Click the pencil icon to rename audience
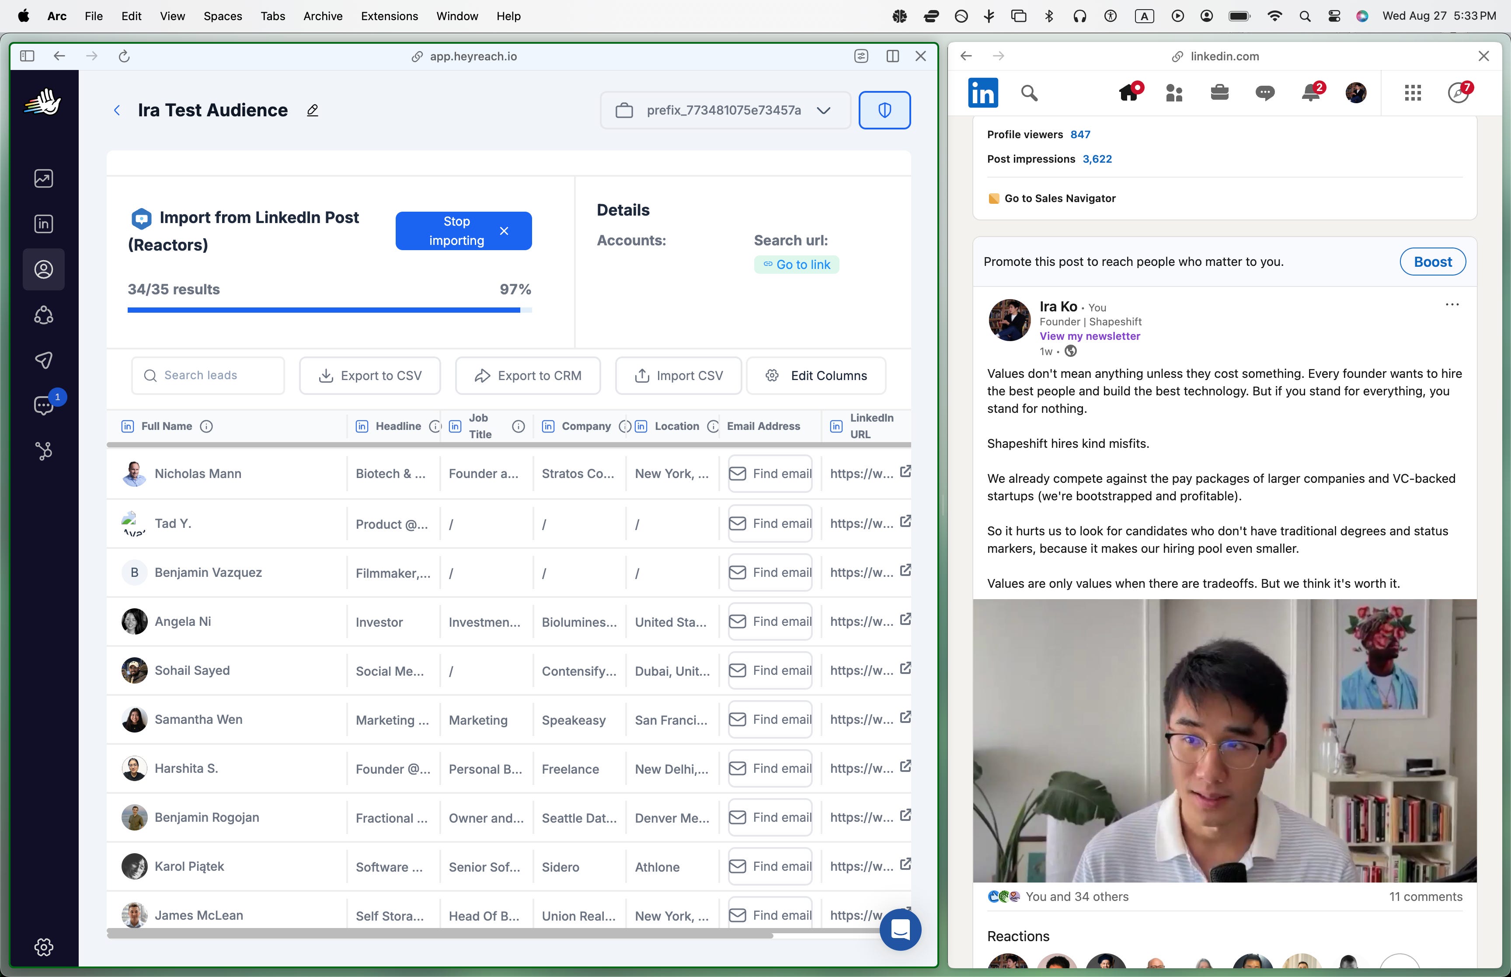This screenshot has width=1511, height=977. tap(313, 110)
